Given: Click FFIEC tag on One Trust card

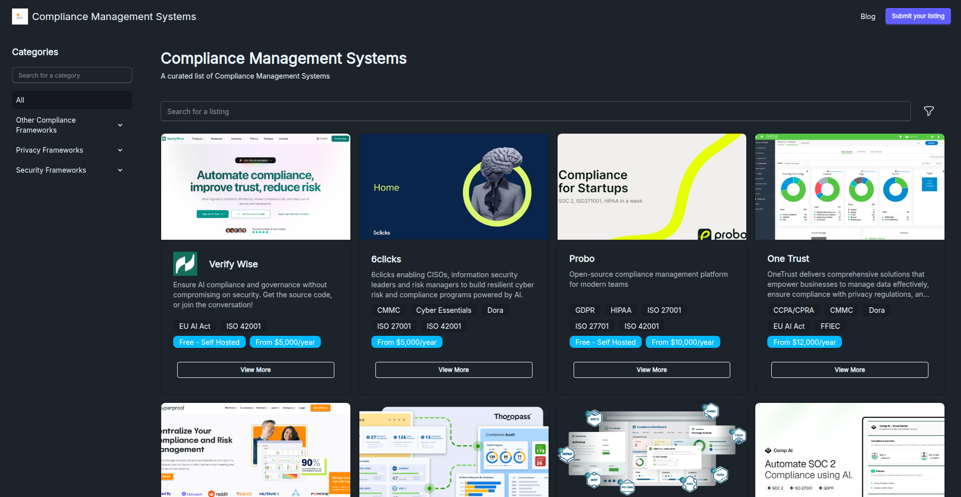Looking at the screenshot, I should point(830,326).
